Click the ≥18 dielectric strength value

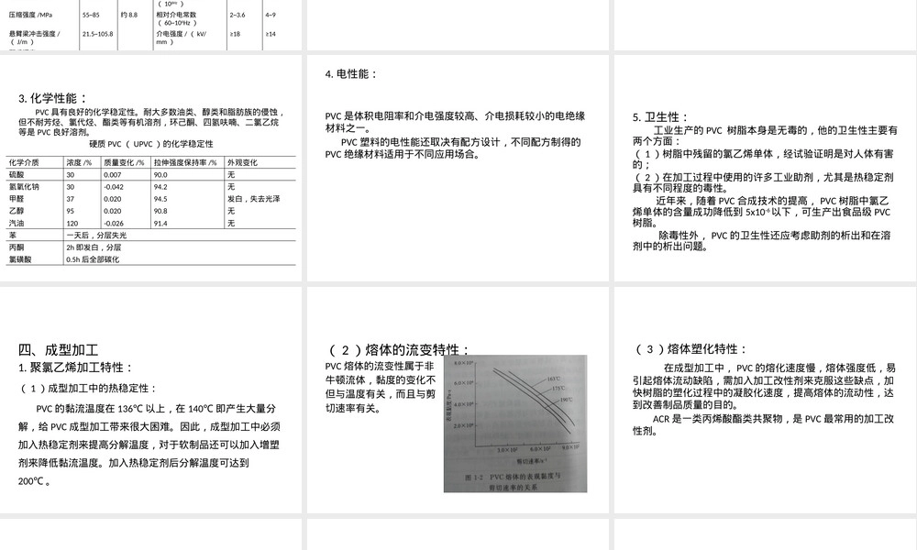point(235,34)
